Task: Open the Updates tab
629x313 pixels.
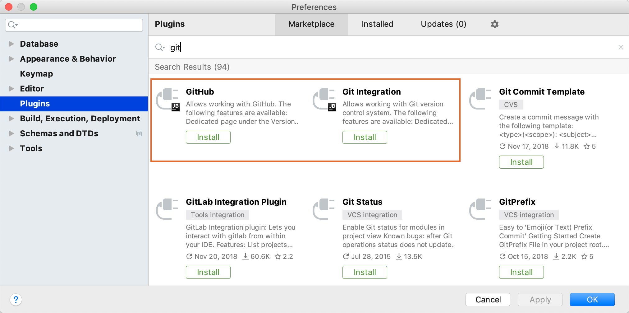Action: click(443, 24)
